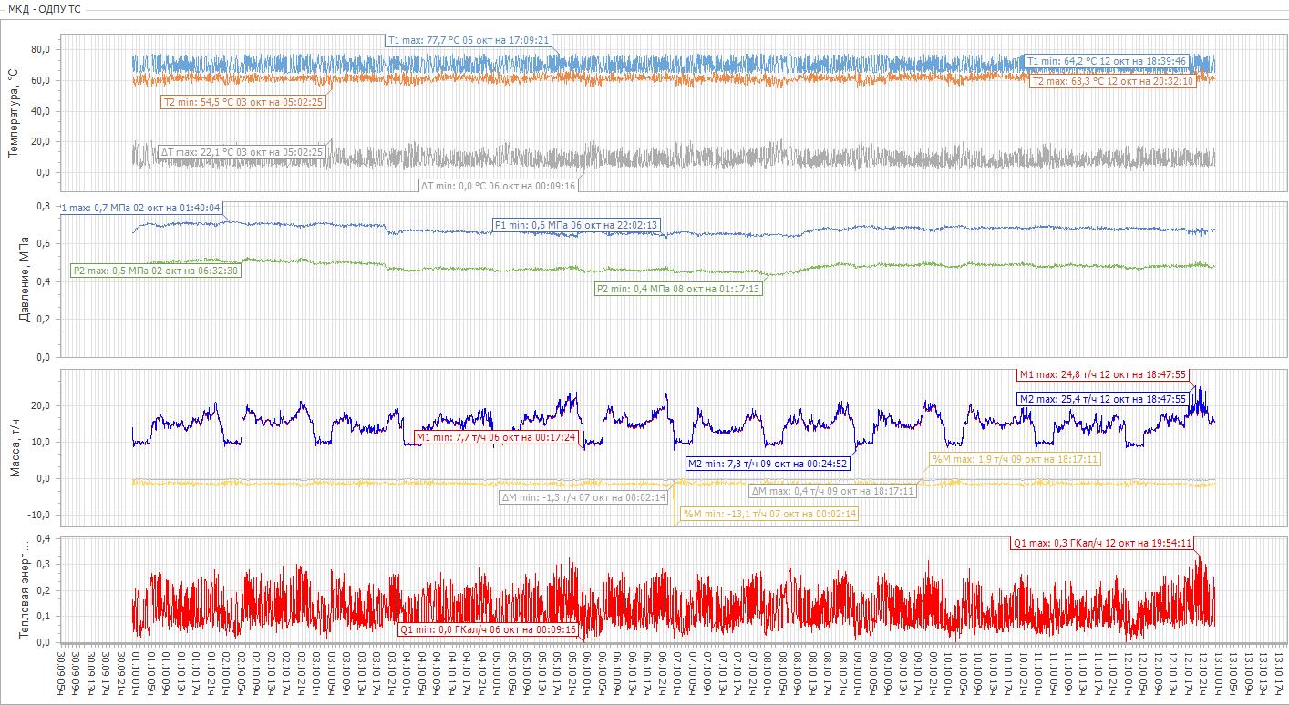Select the %M min -13,1 т/ч callout

point(769,514)
